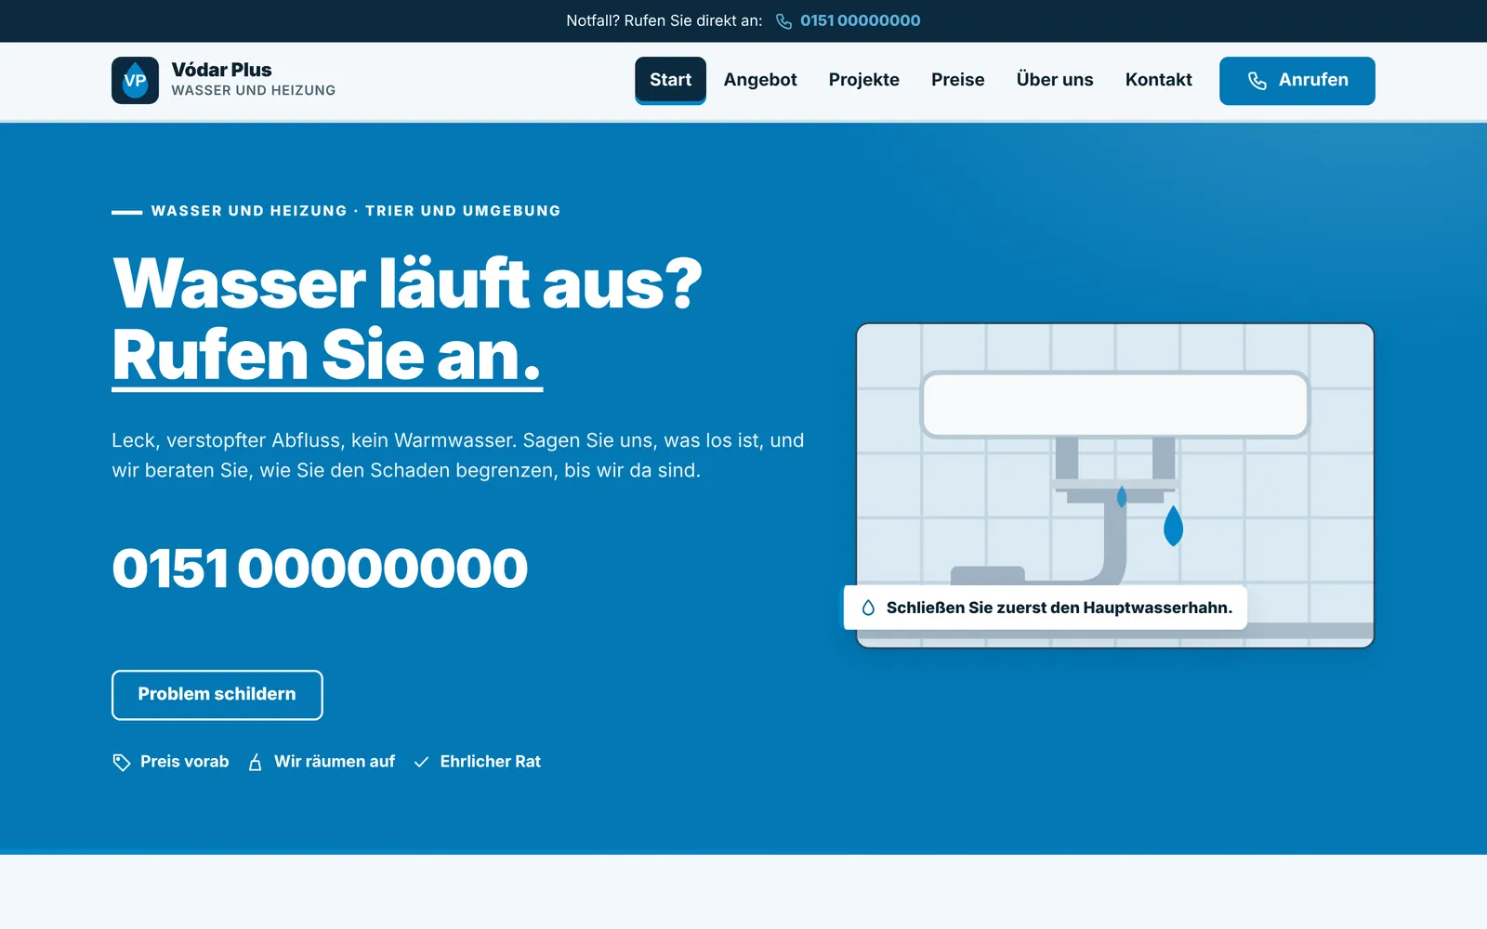
Task: Click the Vódar Plus VP logo icon
Action: [135, 80]
